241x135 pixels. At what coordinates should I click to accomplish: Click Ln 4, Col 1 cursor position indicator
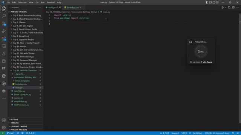point(165,133)
